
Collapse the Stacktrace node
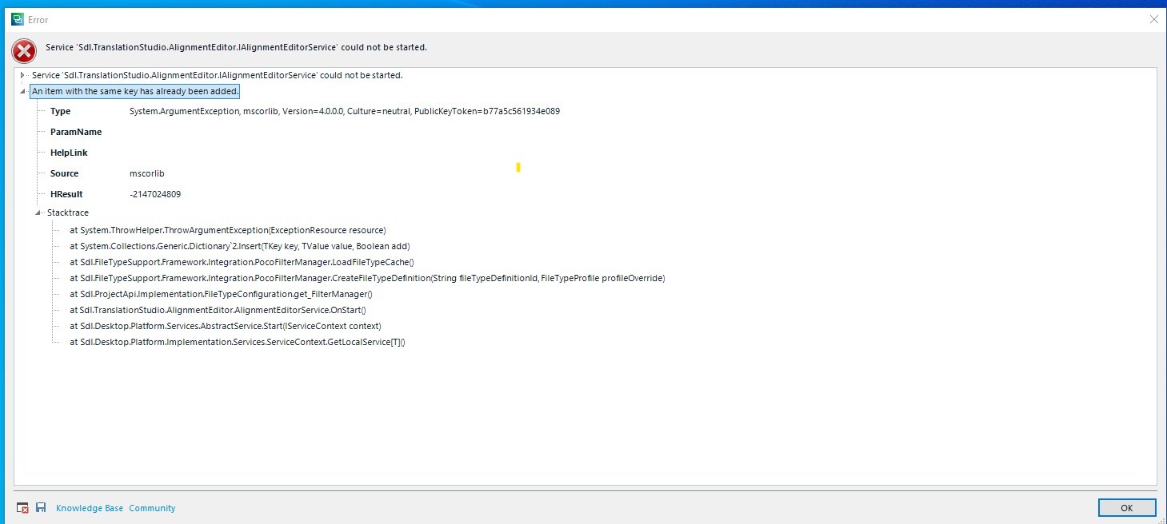[38, 212]
